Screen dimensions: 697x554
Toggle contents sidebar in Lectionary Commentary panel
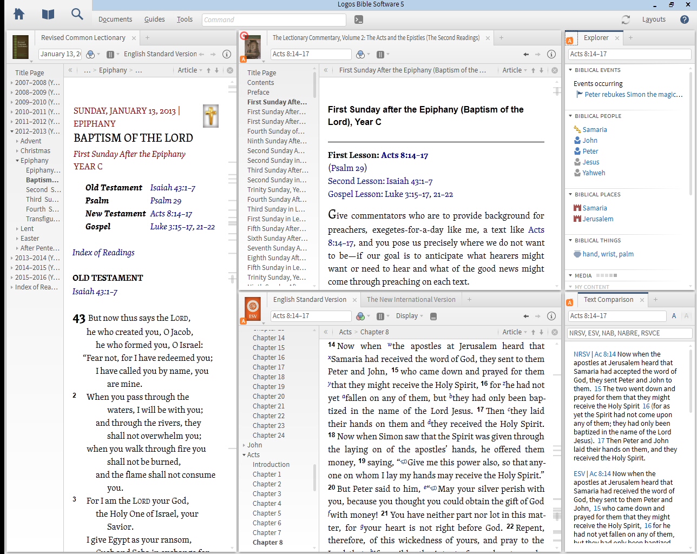click(x=326, y=70)
